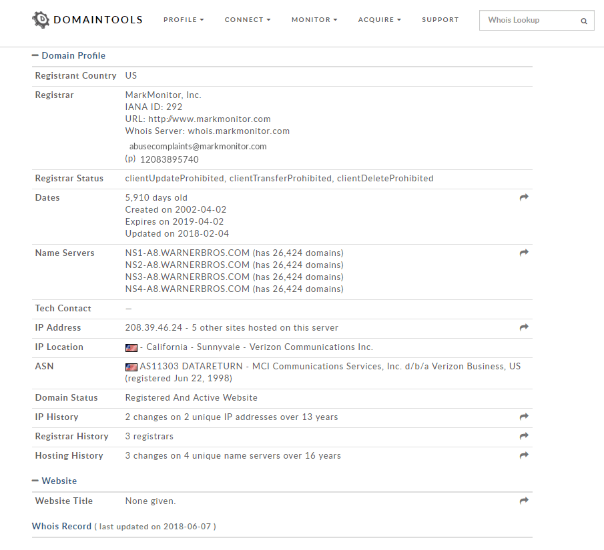Click the share arrow in Dates row

pos(524,198)
